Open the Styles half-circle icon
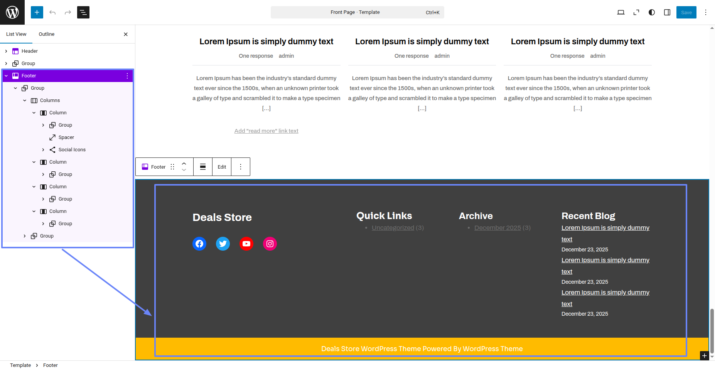The height and width of the screenshot is (370, 715). pyautogui.click(x=651, y=12)
